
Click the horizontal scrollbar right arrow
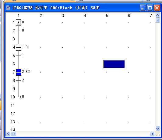pyautogui.click(x=152, y=134)
